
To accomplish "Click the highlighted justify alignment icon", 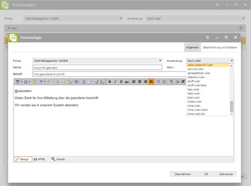I will tap(151, 81).
